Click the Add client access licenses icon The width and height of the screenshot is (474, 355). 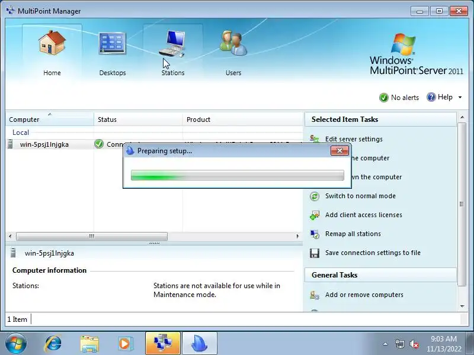click(315, 215)
